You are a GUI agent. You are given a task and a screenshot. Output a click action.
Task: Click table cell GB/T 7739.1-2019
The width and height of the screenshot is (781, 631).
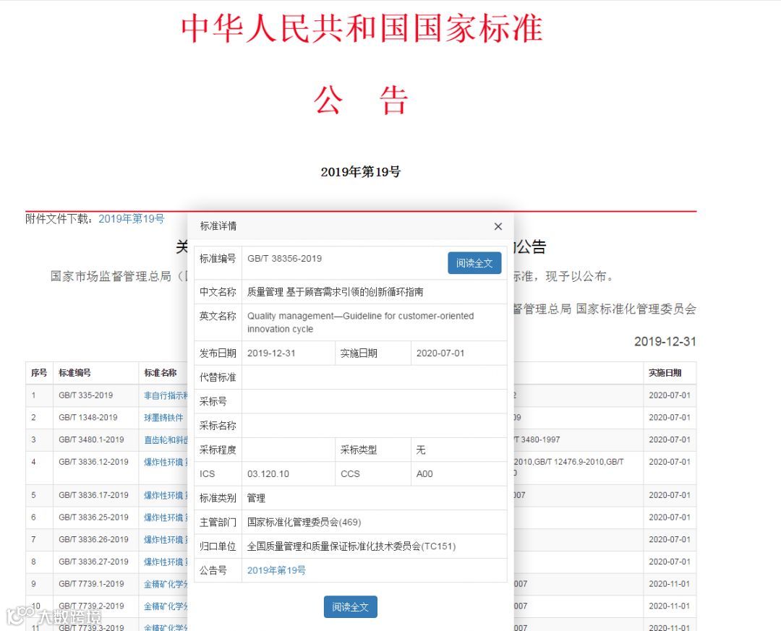click(x=91, y=584)
